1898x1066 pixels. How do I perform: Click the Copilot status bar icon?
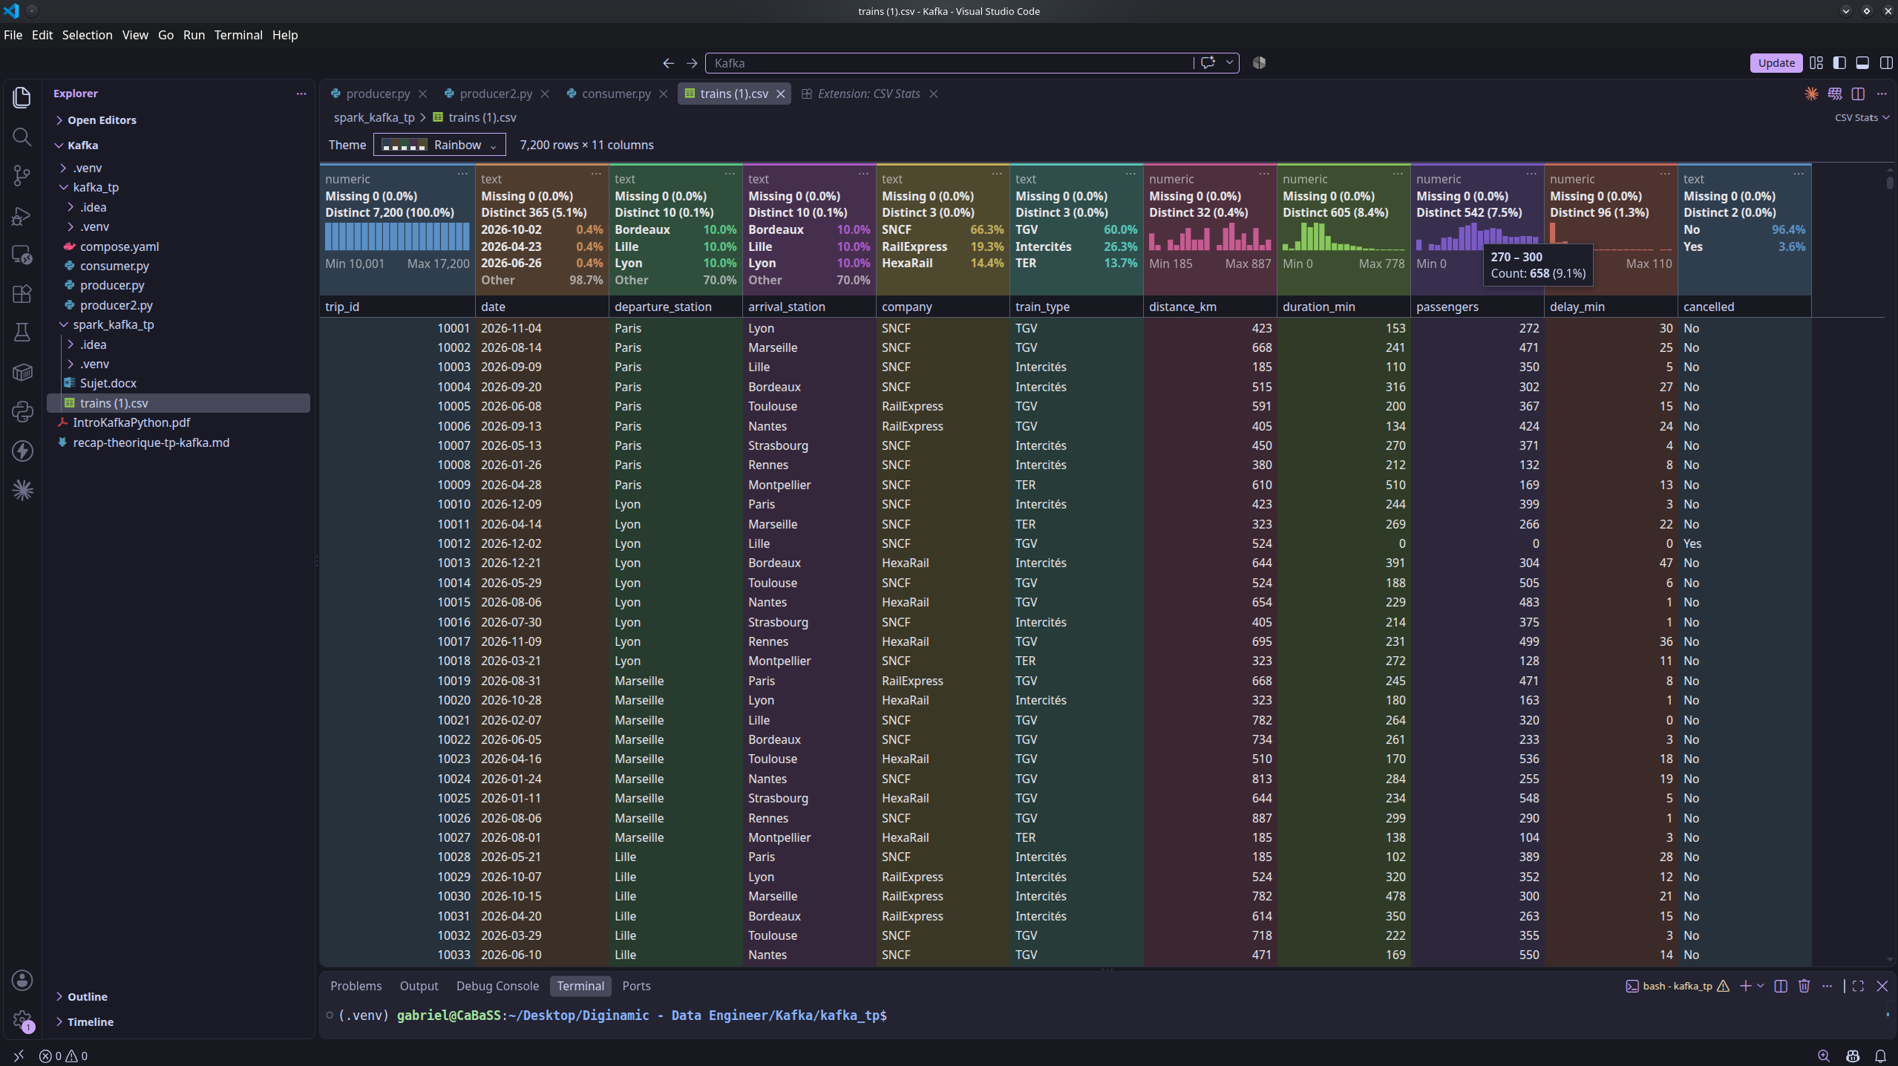tap(1853, 1056)
